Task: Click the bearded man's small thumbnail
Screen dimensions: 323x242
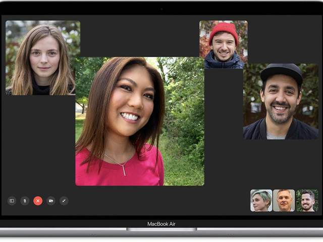Action: [307, 201]
